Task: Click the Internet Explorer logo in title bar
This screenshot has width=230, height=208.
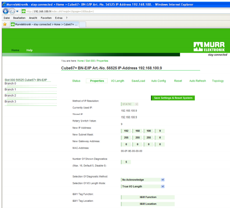Action: 4,4
